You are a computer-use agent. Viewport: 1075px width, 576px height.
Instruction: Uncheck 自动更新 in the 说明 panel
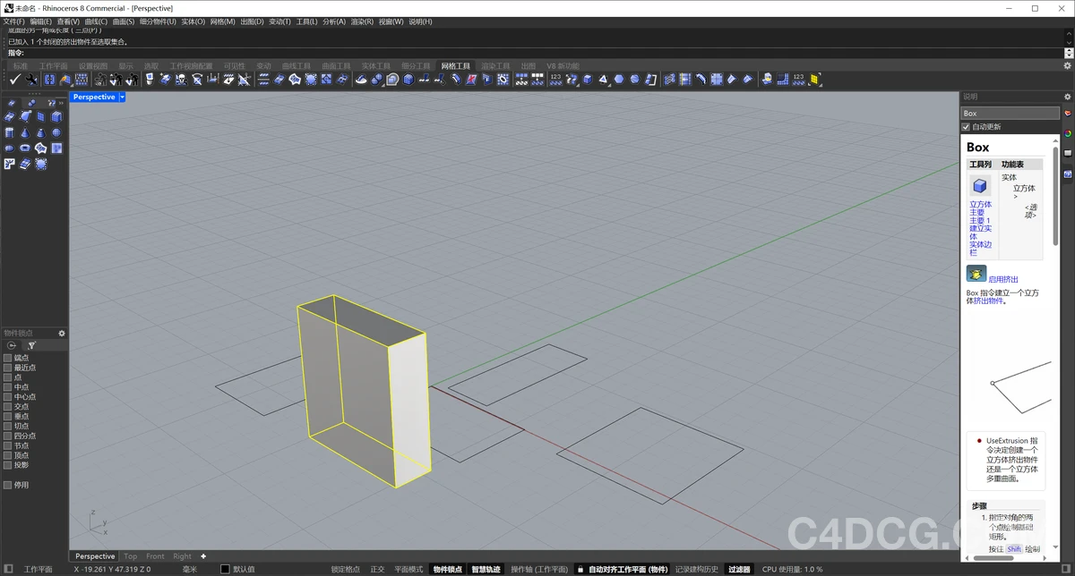pyautogui.click(x=966, y=125)
